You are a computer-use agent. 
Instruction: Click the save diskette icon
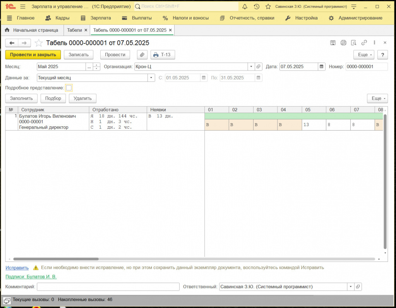tap(333, 43)
